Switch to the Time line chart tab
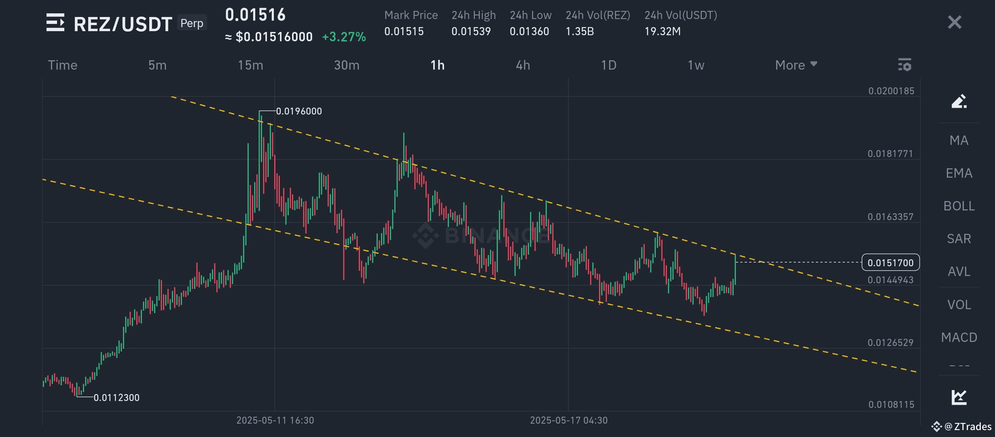995x437 pixels. pyautogui.click(x=63, y=65)
